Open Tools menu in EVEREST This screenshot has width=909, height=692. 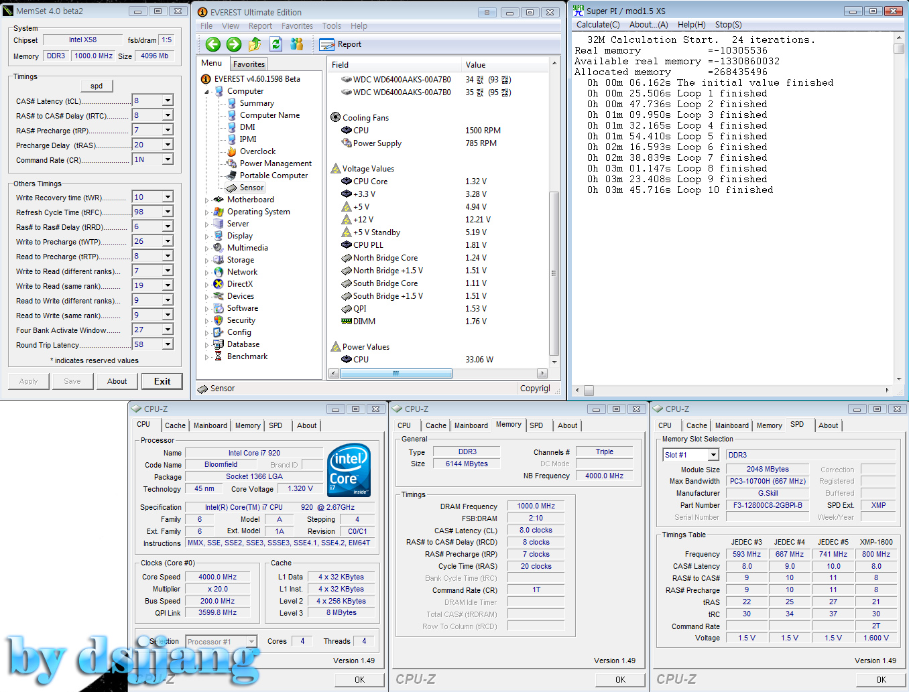pos(332,26)
